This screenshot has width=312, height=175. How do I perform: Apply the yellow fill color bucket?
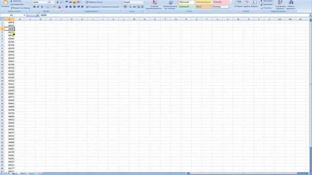[54, 7]
